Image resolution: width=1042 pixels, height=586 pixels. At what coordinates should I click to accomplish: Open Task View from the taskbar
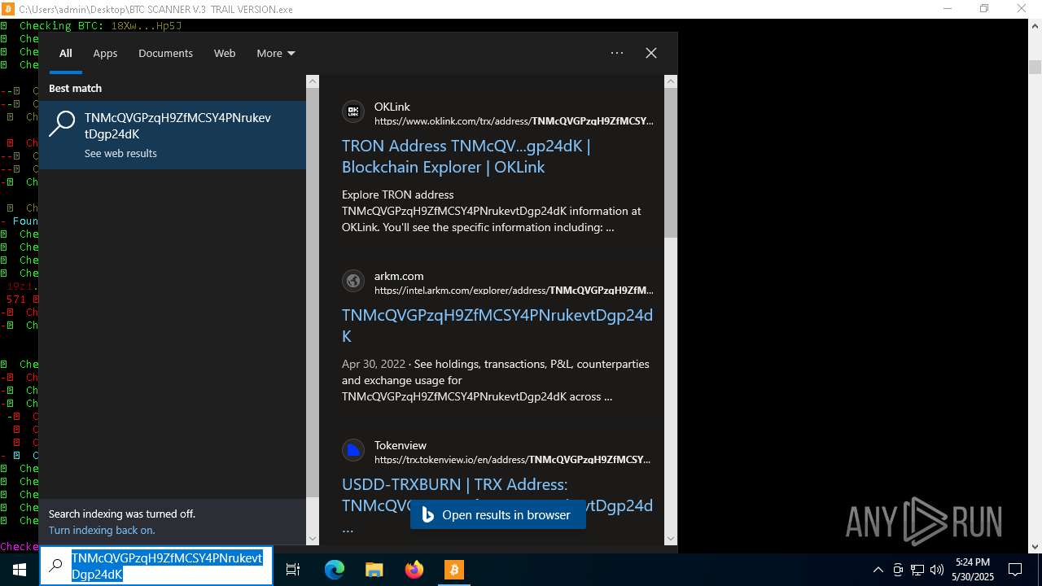(x=293, y=570)
